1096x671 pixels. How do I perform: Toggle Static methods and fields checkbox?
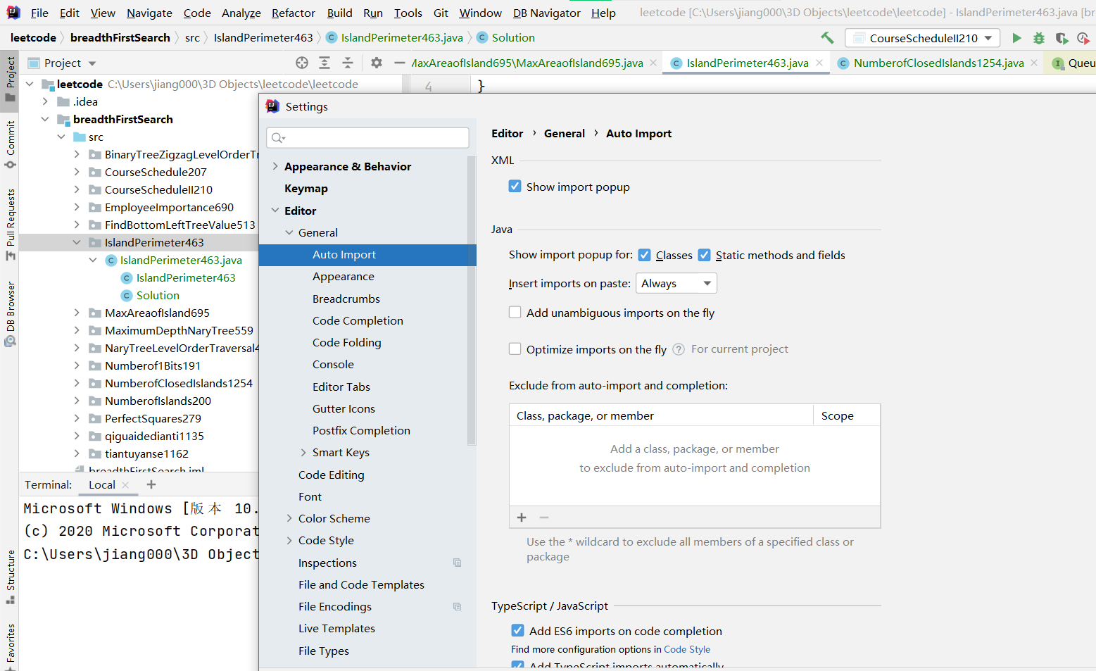click(x=704, y=255)
